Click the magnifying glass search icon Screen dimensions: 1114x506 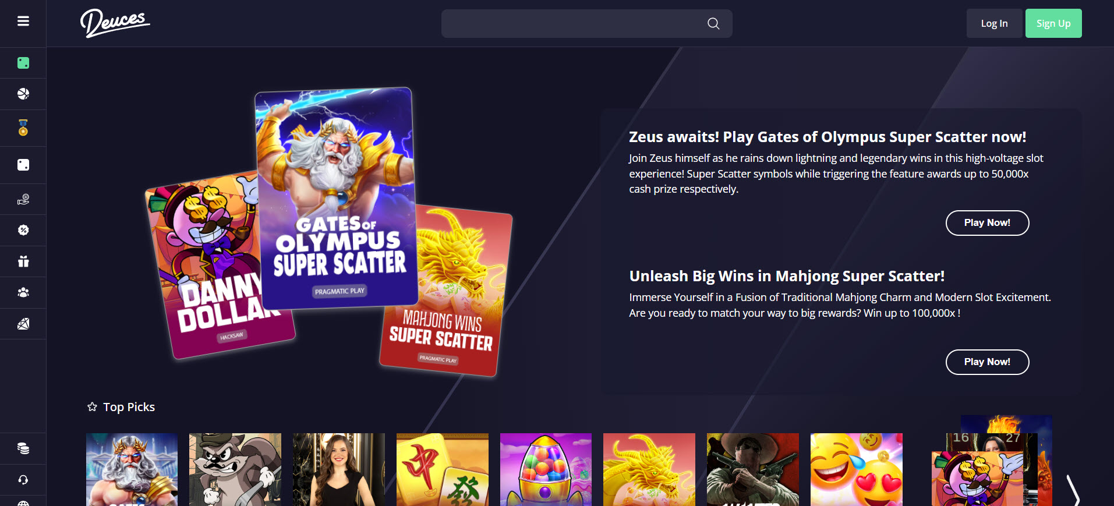(713, 23)
